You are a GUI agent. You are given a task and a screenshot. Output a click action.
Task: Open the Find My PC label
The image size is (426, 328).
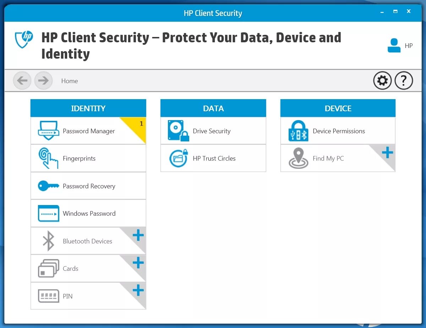[328, 158]
